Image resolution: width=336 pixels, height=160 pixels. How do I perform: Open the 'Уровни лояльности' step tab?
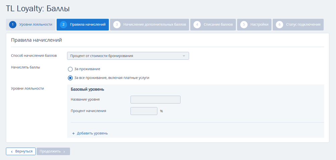(31, 25)
